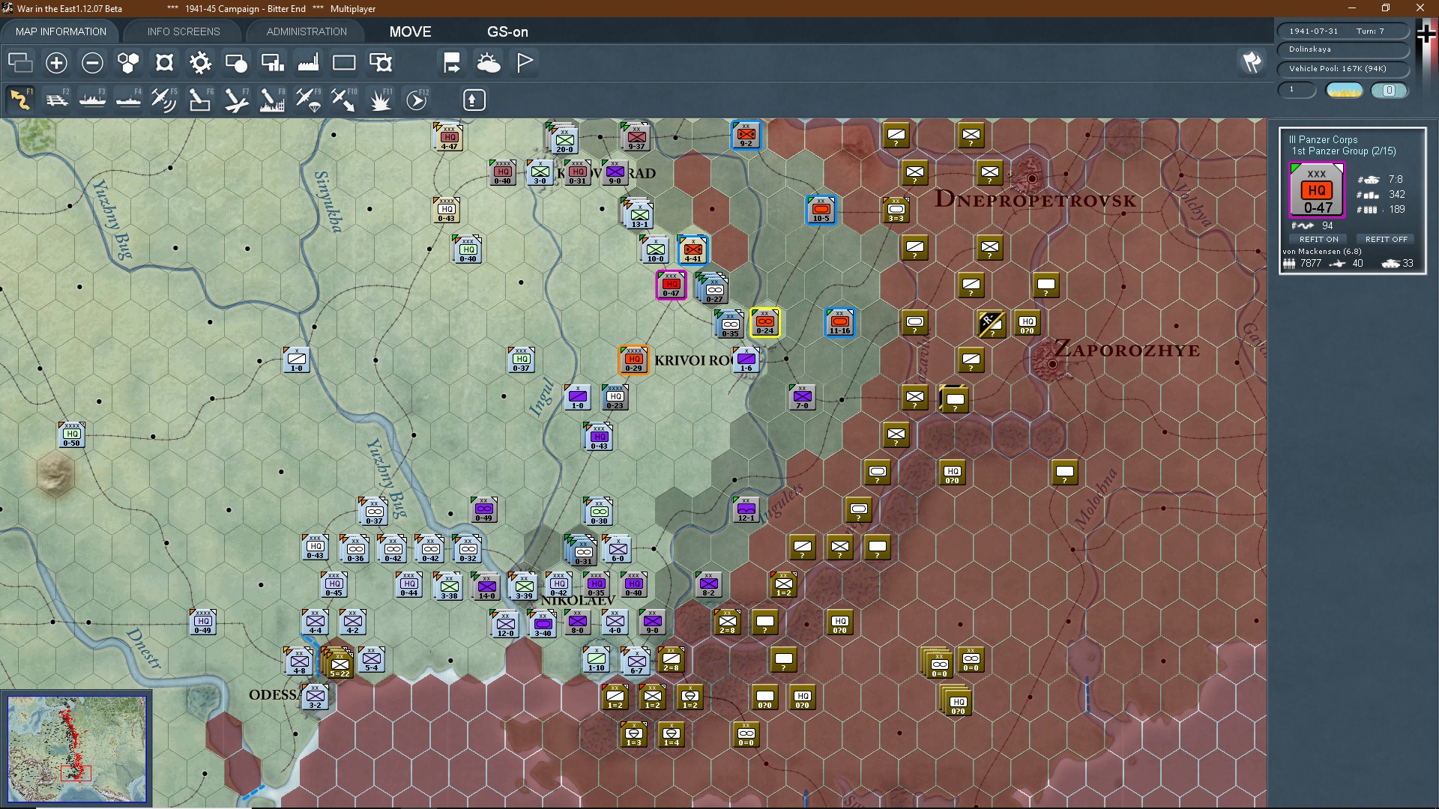Click 1st Panzer Group headquarters link
The height and width of the screenshot is (809, 1439).
point(1330,151)
